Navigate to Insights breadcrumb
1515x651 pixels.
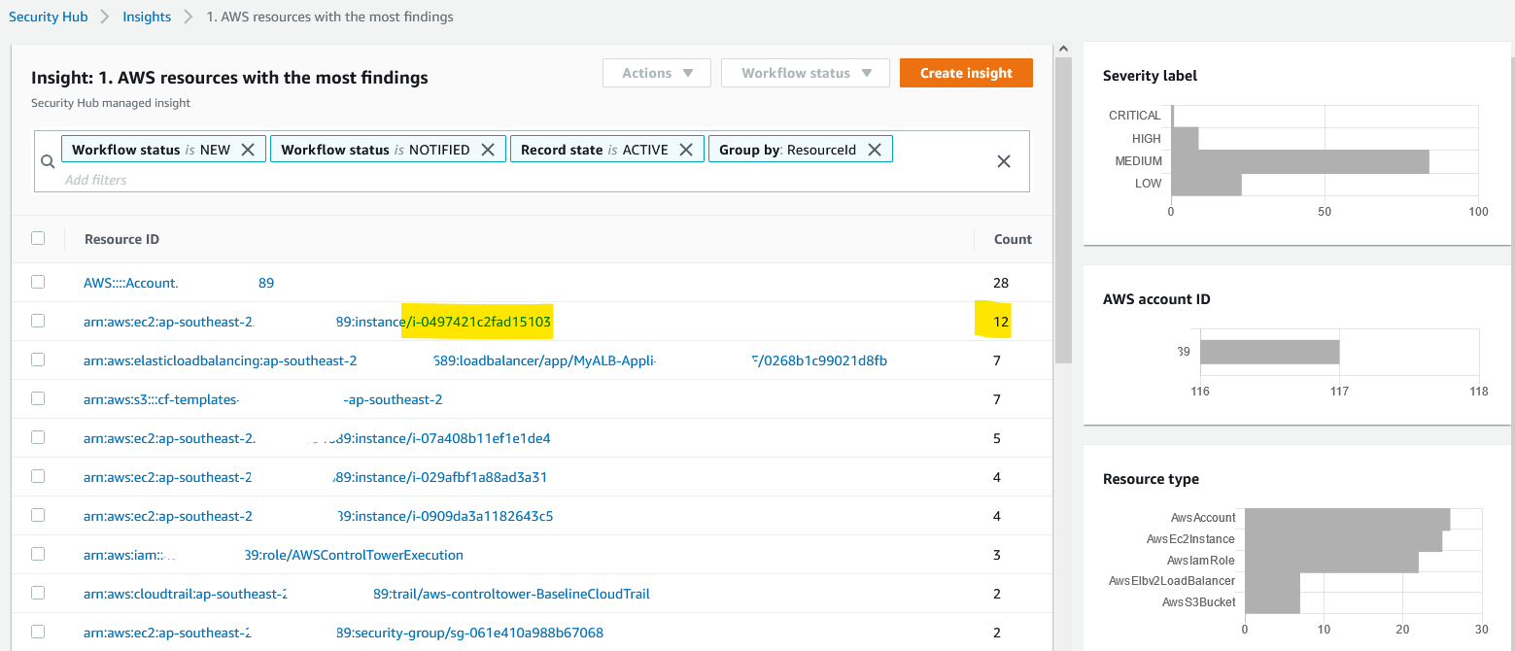147,17
